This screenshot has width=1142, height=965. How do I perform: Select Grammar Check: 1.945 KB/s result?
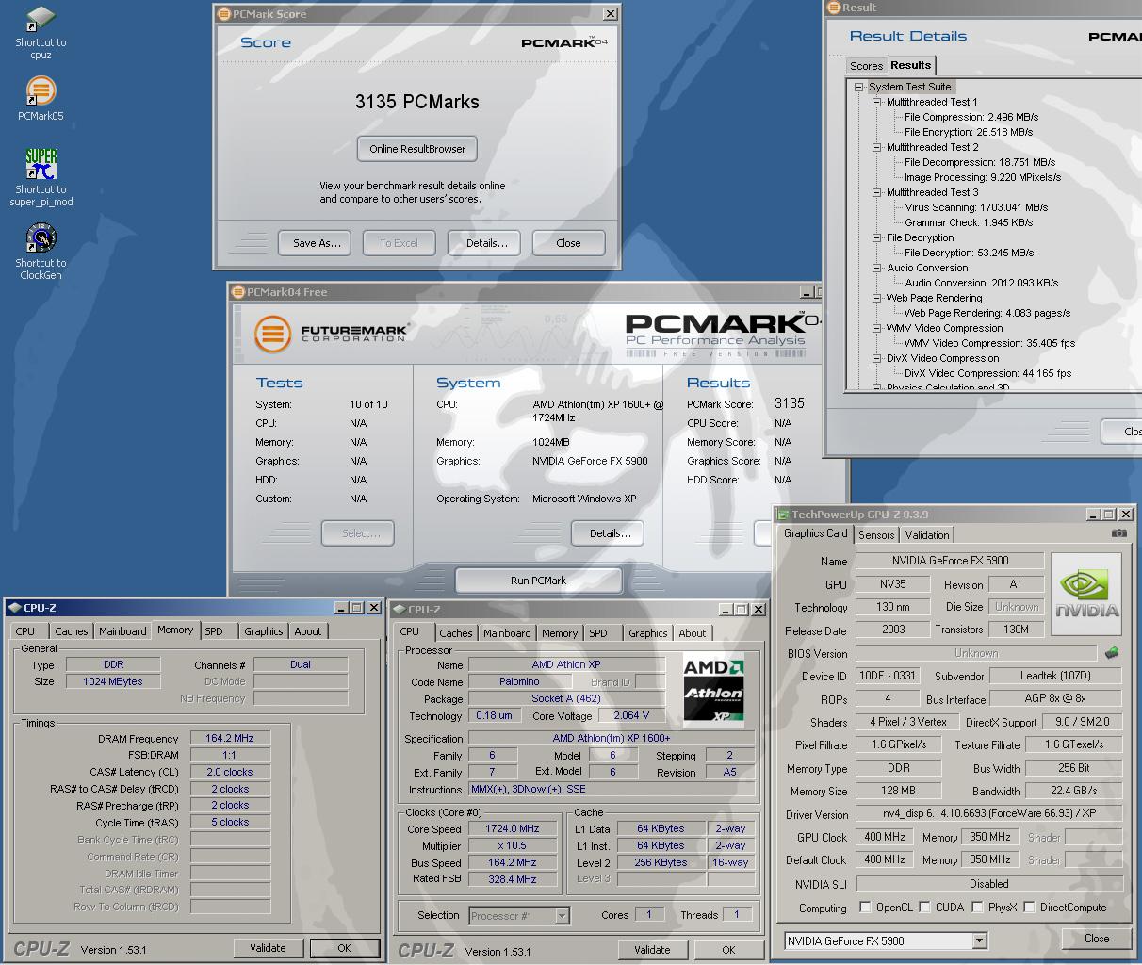[968, 222]
